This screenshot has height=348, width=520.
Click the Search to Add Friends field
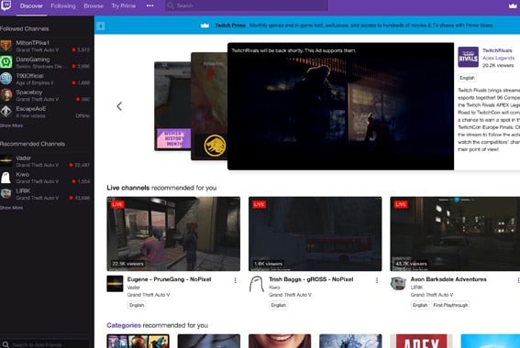[x=45, y=344]
